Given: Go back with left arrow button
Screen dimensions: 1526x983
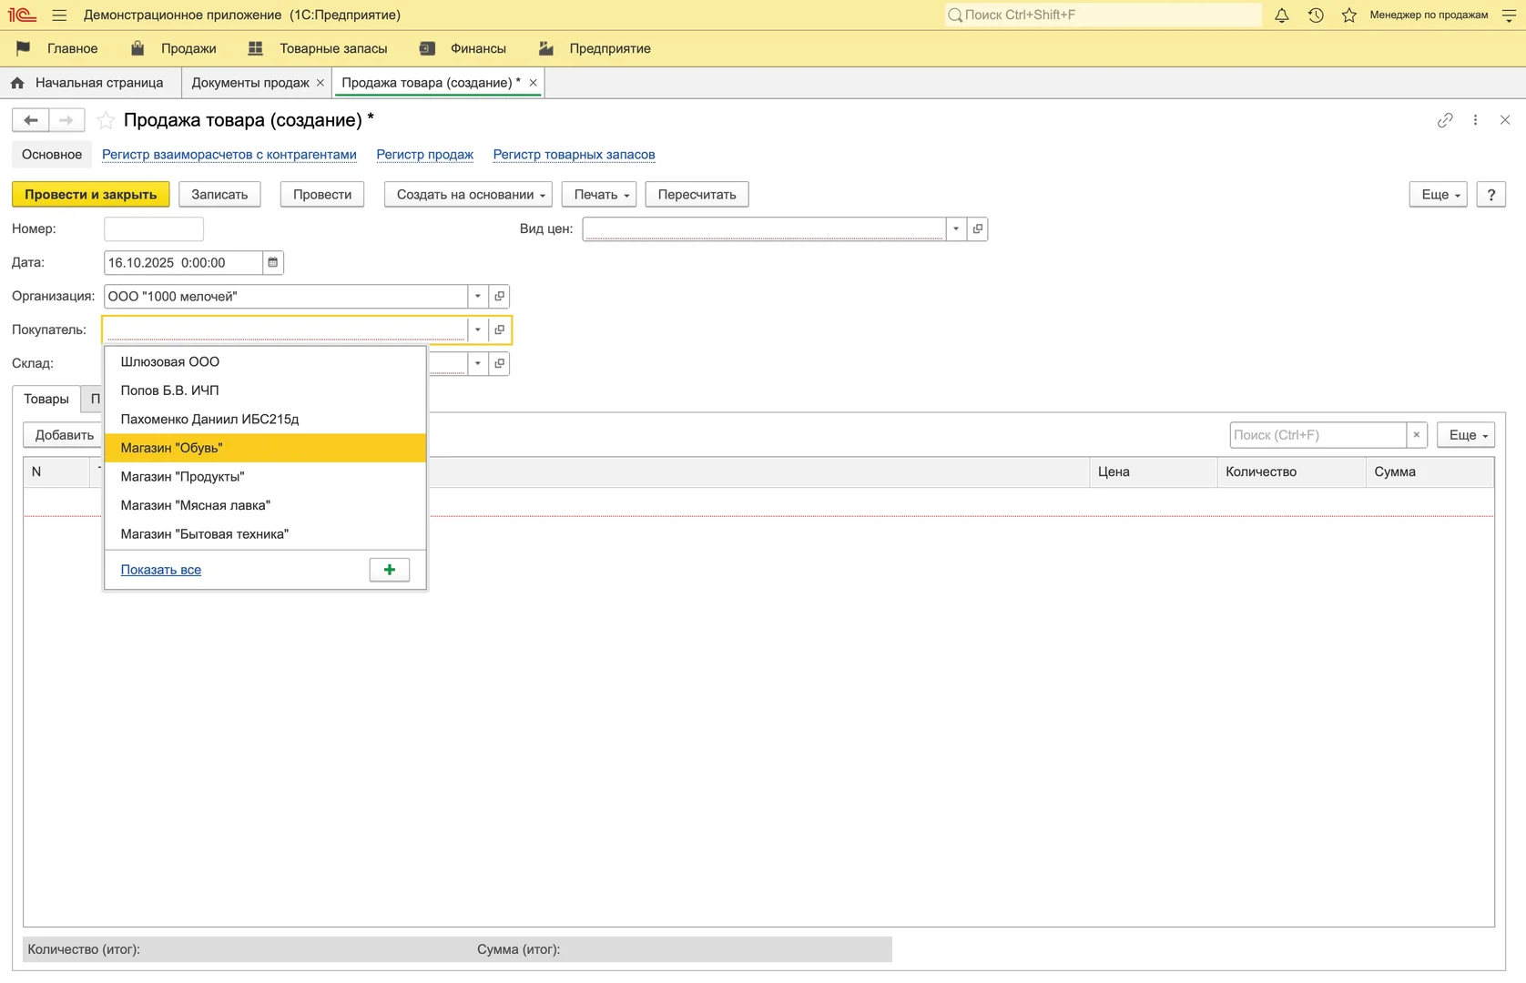Looking at the screenshot, I should (x=30, y=120).
